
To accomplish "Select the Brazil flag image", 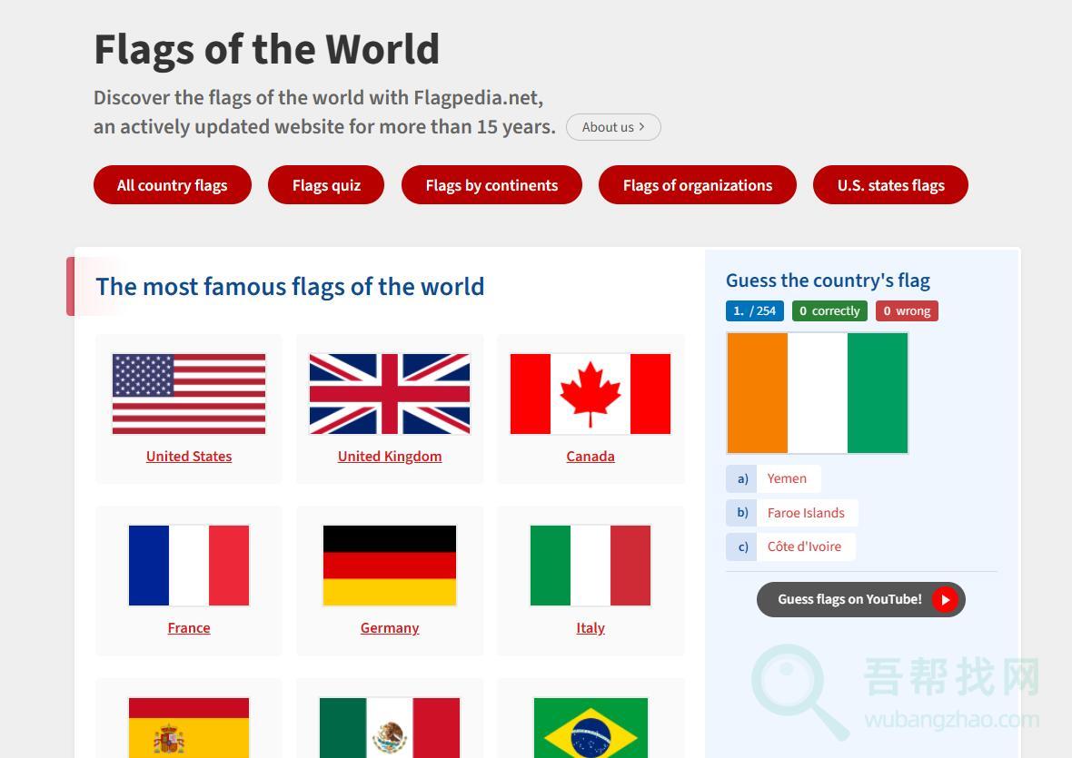I will 591,728.
